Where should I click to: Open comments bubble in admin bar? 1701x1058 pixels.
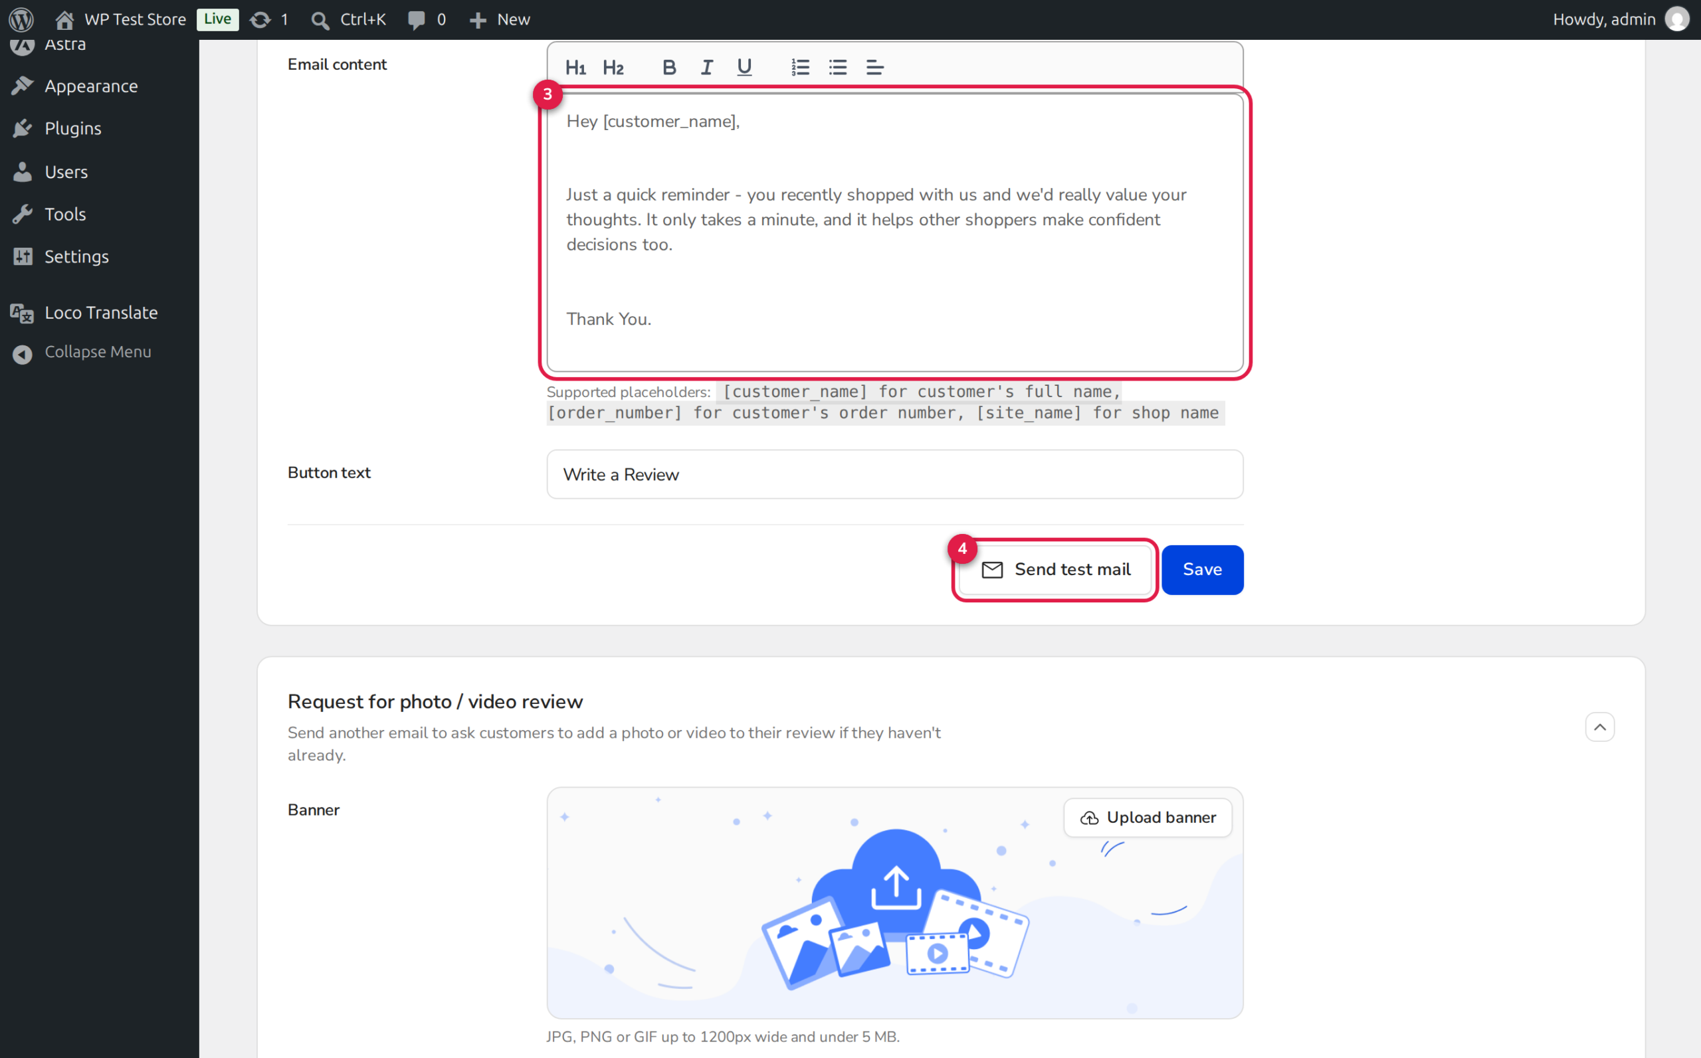[x=427, y=19]
